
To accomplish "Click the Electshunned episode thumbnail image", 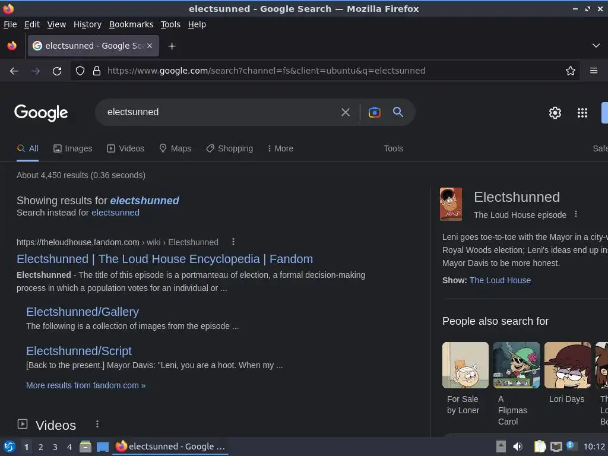I will point(451,204).
